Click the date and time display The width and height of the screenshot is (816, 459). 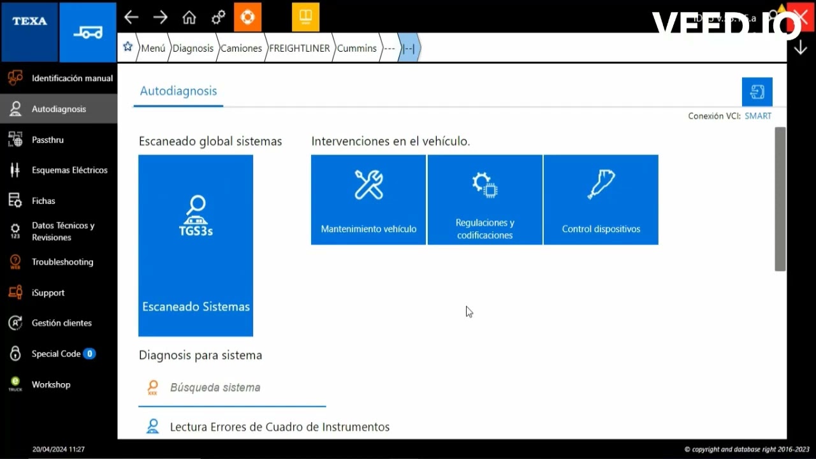pos(59,449)
